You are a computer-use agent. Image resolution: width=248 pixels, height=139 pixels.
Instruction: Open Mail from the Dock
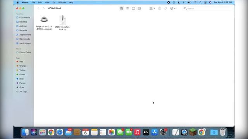(68, 132)
